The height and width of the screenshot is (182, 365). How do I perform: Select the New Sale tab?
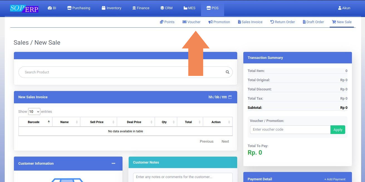[x=342, y=22]
